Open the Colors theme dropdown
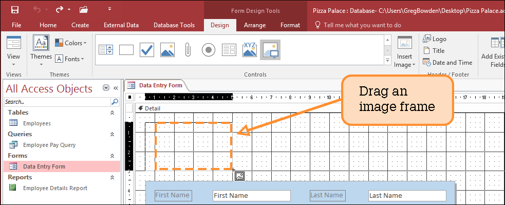The image size is (505, 205). [x=71, y=43]
